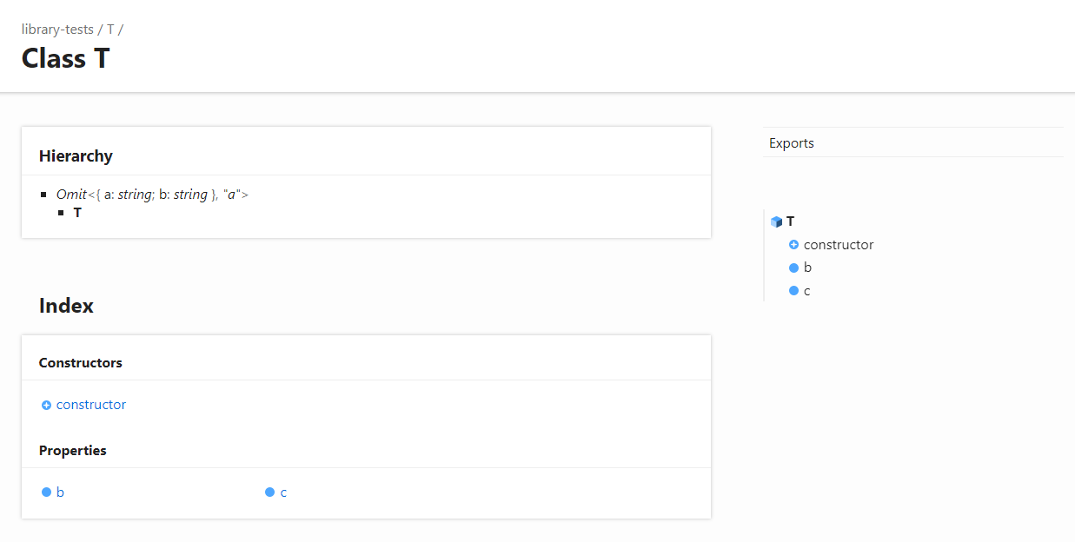The height and width of the screenshot is (542, 1075).
Task: Select T under the Exports sidebar
Action: point(790,221)
